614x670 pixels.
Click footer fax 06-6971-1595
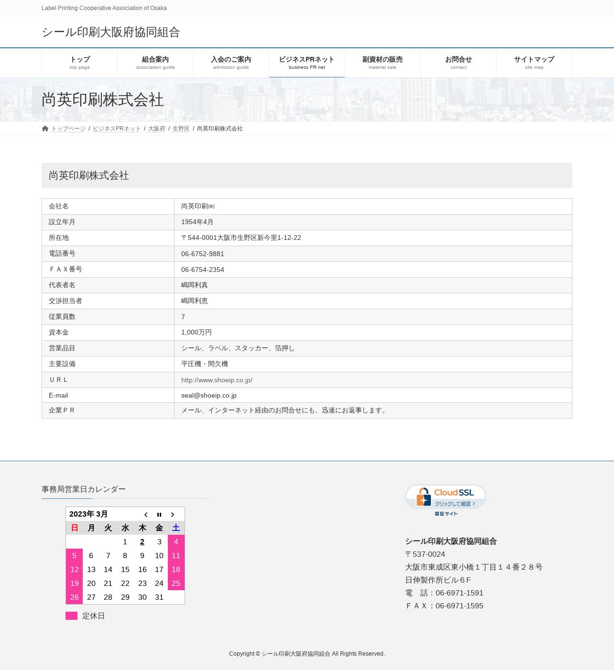tap(460, 606)
